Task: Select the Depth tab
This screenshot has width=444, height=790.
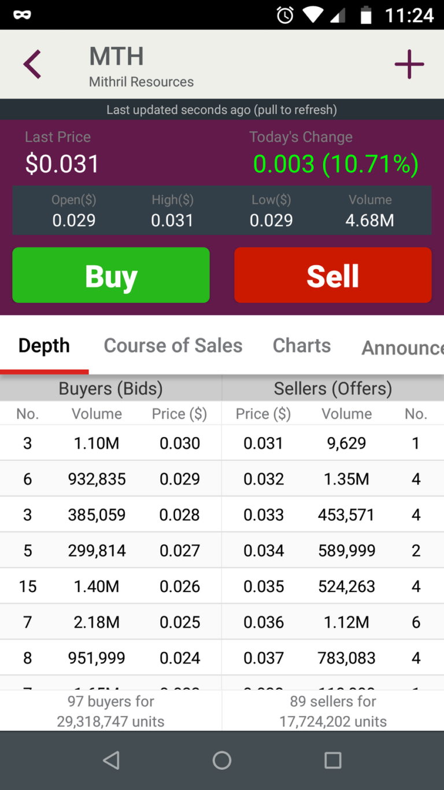Action: pos(44,346)
